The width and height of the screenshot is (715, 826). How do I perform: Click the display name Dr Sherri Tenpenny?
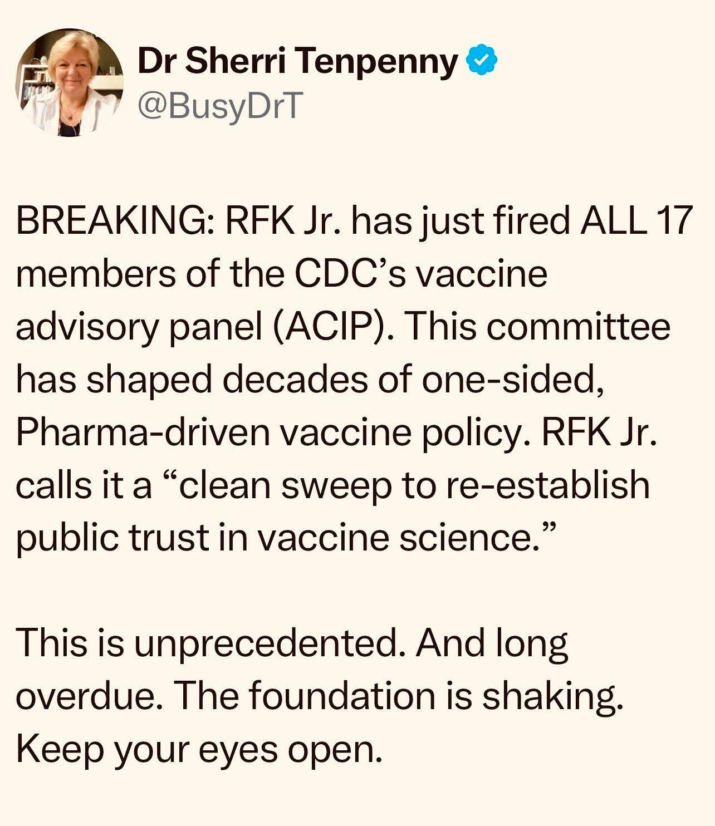click(297, 61)
